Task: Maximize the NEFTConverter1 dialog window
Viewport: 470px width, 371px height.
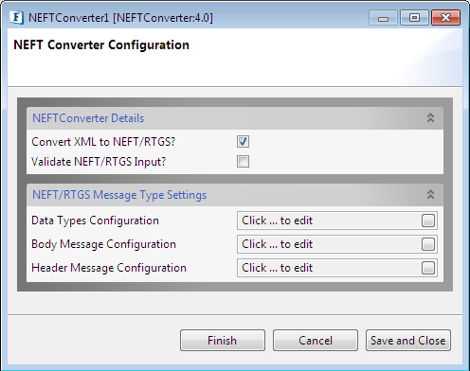Action: click(x=414, y=18)
